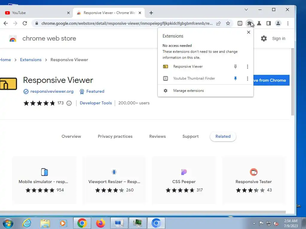This screenshot has height=229, width=306.
Task: Click the network tray icon
Action: (x=269, y=223)
